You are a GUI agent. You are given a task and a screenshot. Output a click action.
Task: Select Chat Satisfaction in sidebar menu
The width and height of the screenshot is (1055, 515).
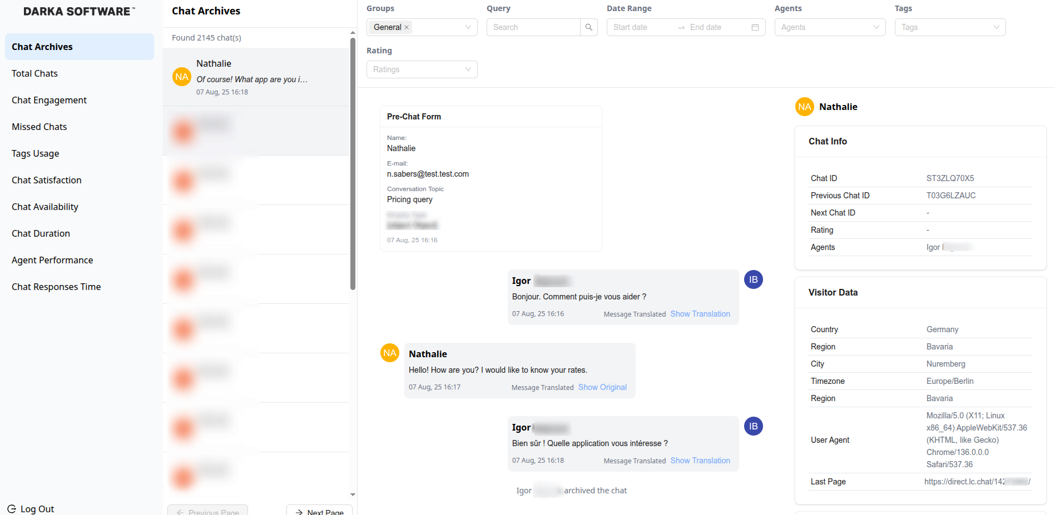[x=47, y=180]
